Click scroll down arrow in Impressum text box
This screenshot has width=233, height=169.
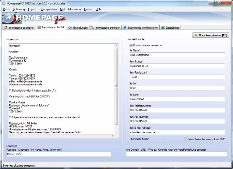point(116,132)
